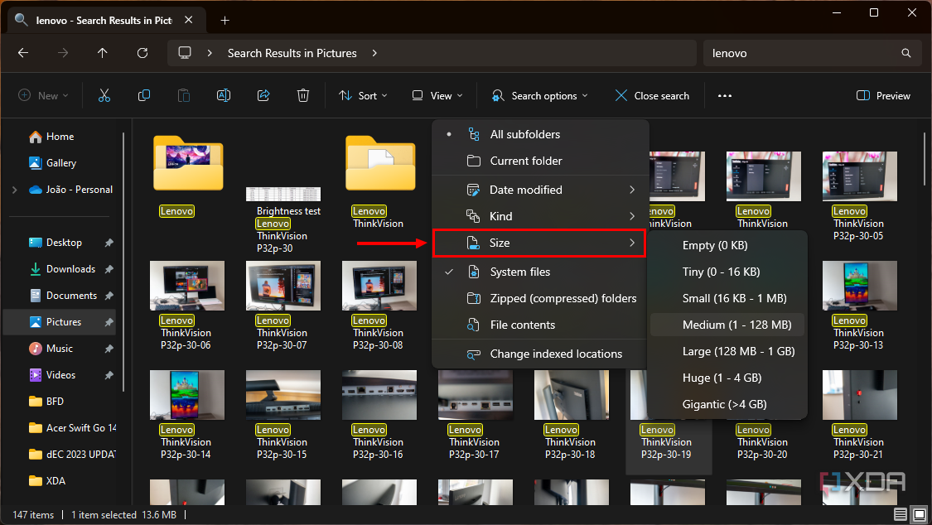Expand the Size submenu
The image size is (932, 525).
[539, 243]
